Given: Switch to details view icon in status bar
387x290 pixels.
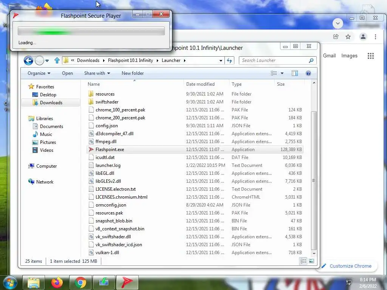Looking at the screenshot, I should point(303,261).
